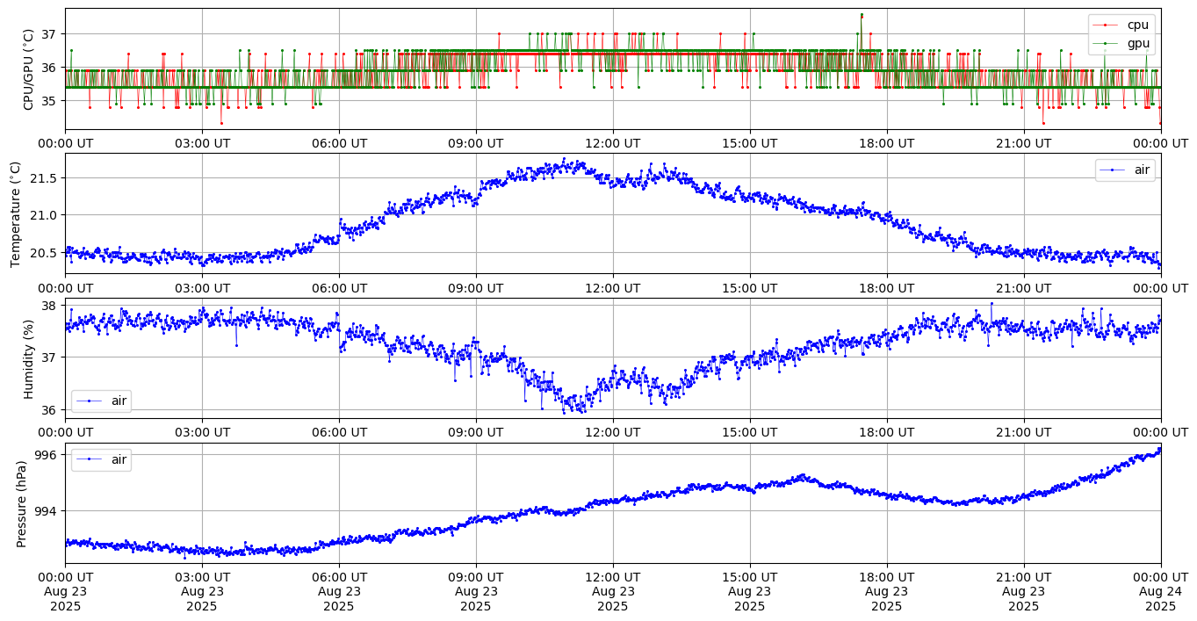Click '12:00 UT' under the Humidity plot

tap(613, 431)
